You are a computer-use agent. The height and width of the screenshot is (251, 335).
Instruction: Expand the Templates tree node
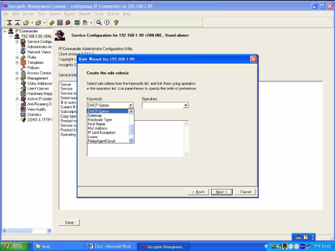tap(17, 63)
